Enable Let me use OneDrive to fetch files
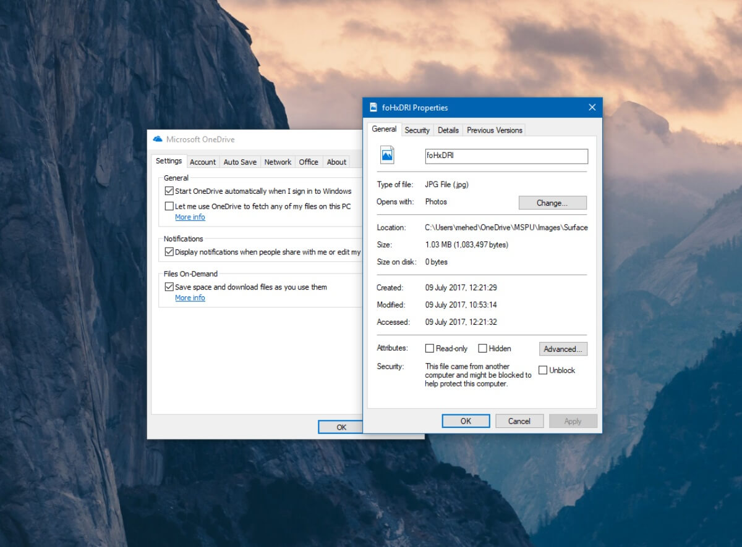The height and width of the screenshot is (547, 742). pos(169,206)
